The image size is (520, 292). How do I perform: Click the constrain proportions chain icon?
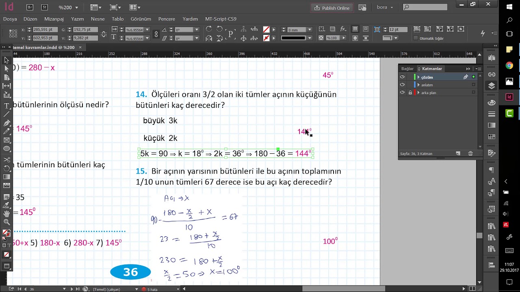156,34
